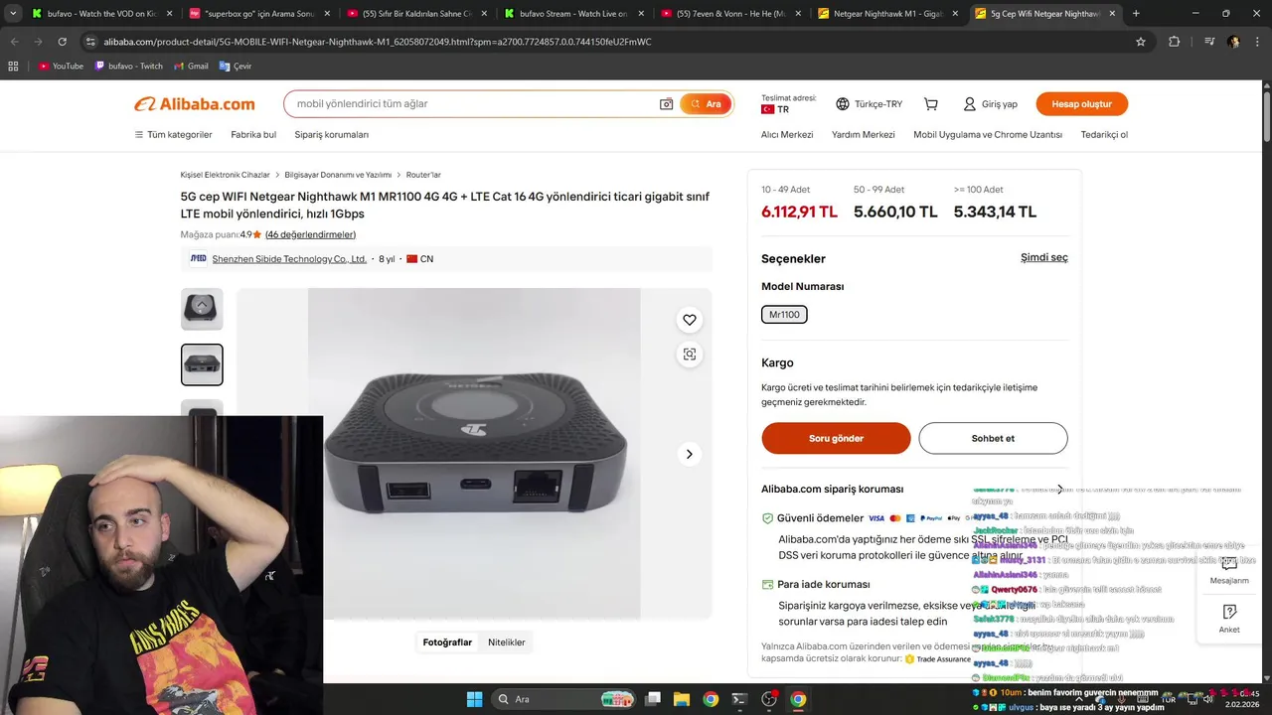Open Chrome extensions puzzle icon

[1175, 42]
